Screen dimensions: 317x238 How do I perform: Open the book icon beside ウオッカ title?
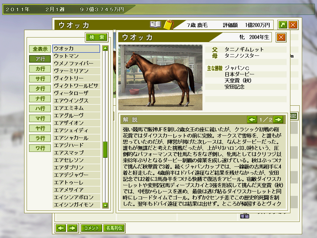pos(155,25)
